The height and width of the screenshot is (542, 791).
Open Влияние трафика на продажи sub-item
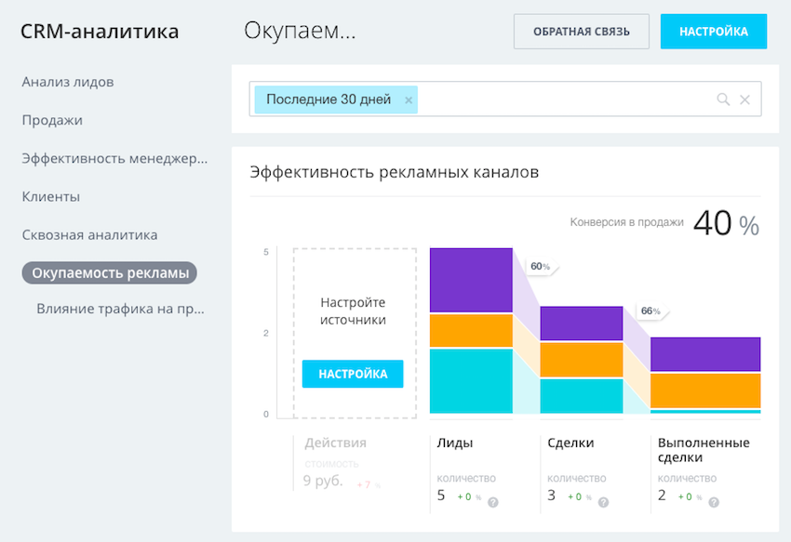(x=120, y=309)
